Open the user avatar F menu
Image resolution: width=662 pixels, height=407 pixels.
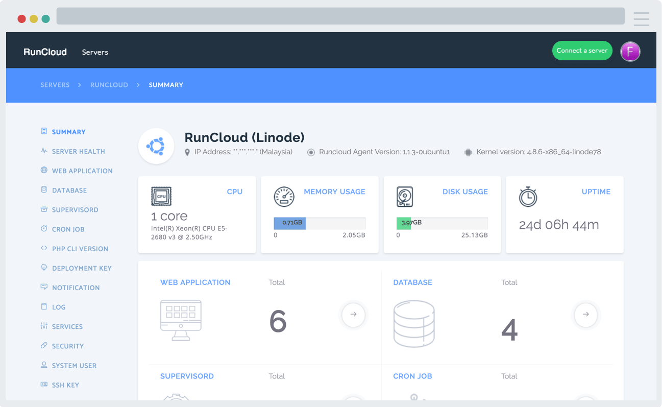pyautogui.click(x=630, y=52)
